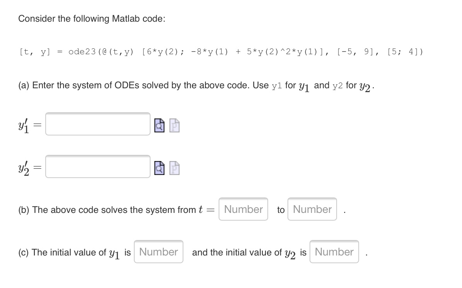Click the magnifier preview icon beside the y1' field
This screenshot has height=288, width=462.
pos(159,125)
